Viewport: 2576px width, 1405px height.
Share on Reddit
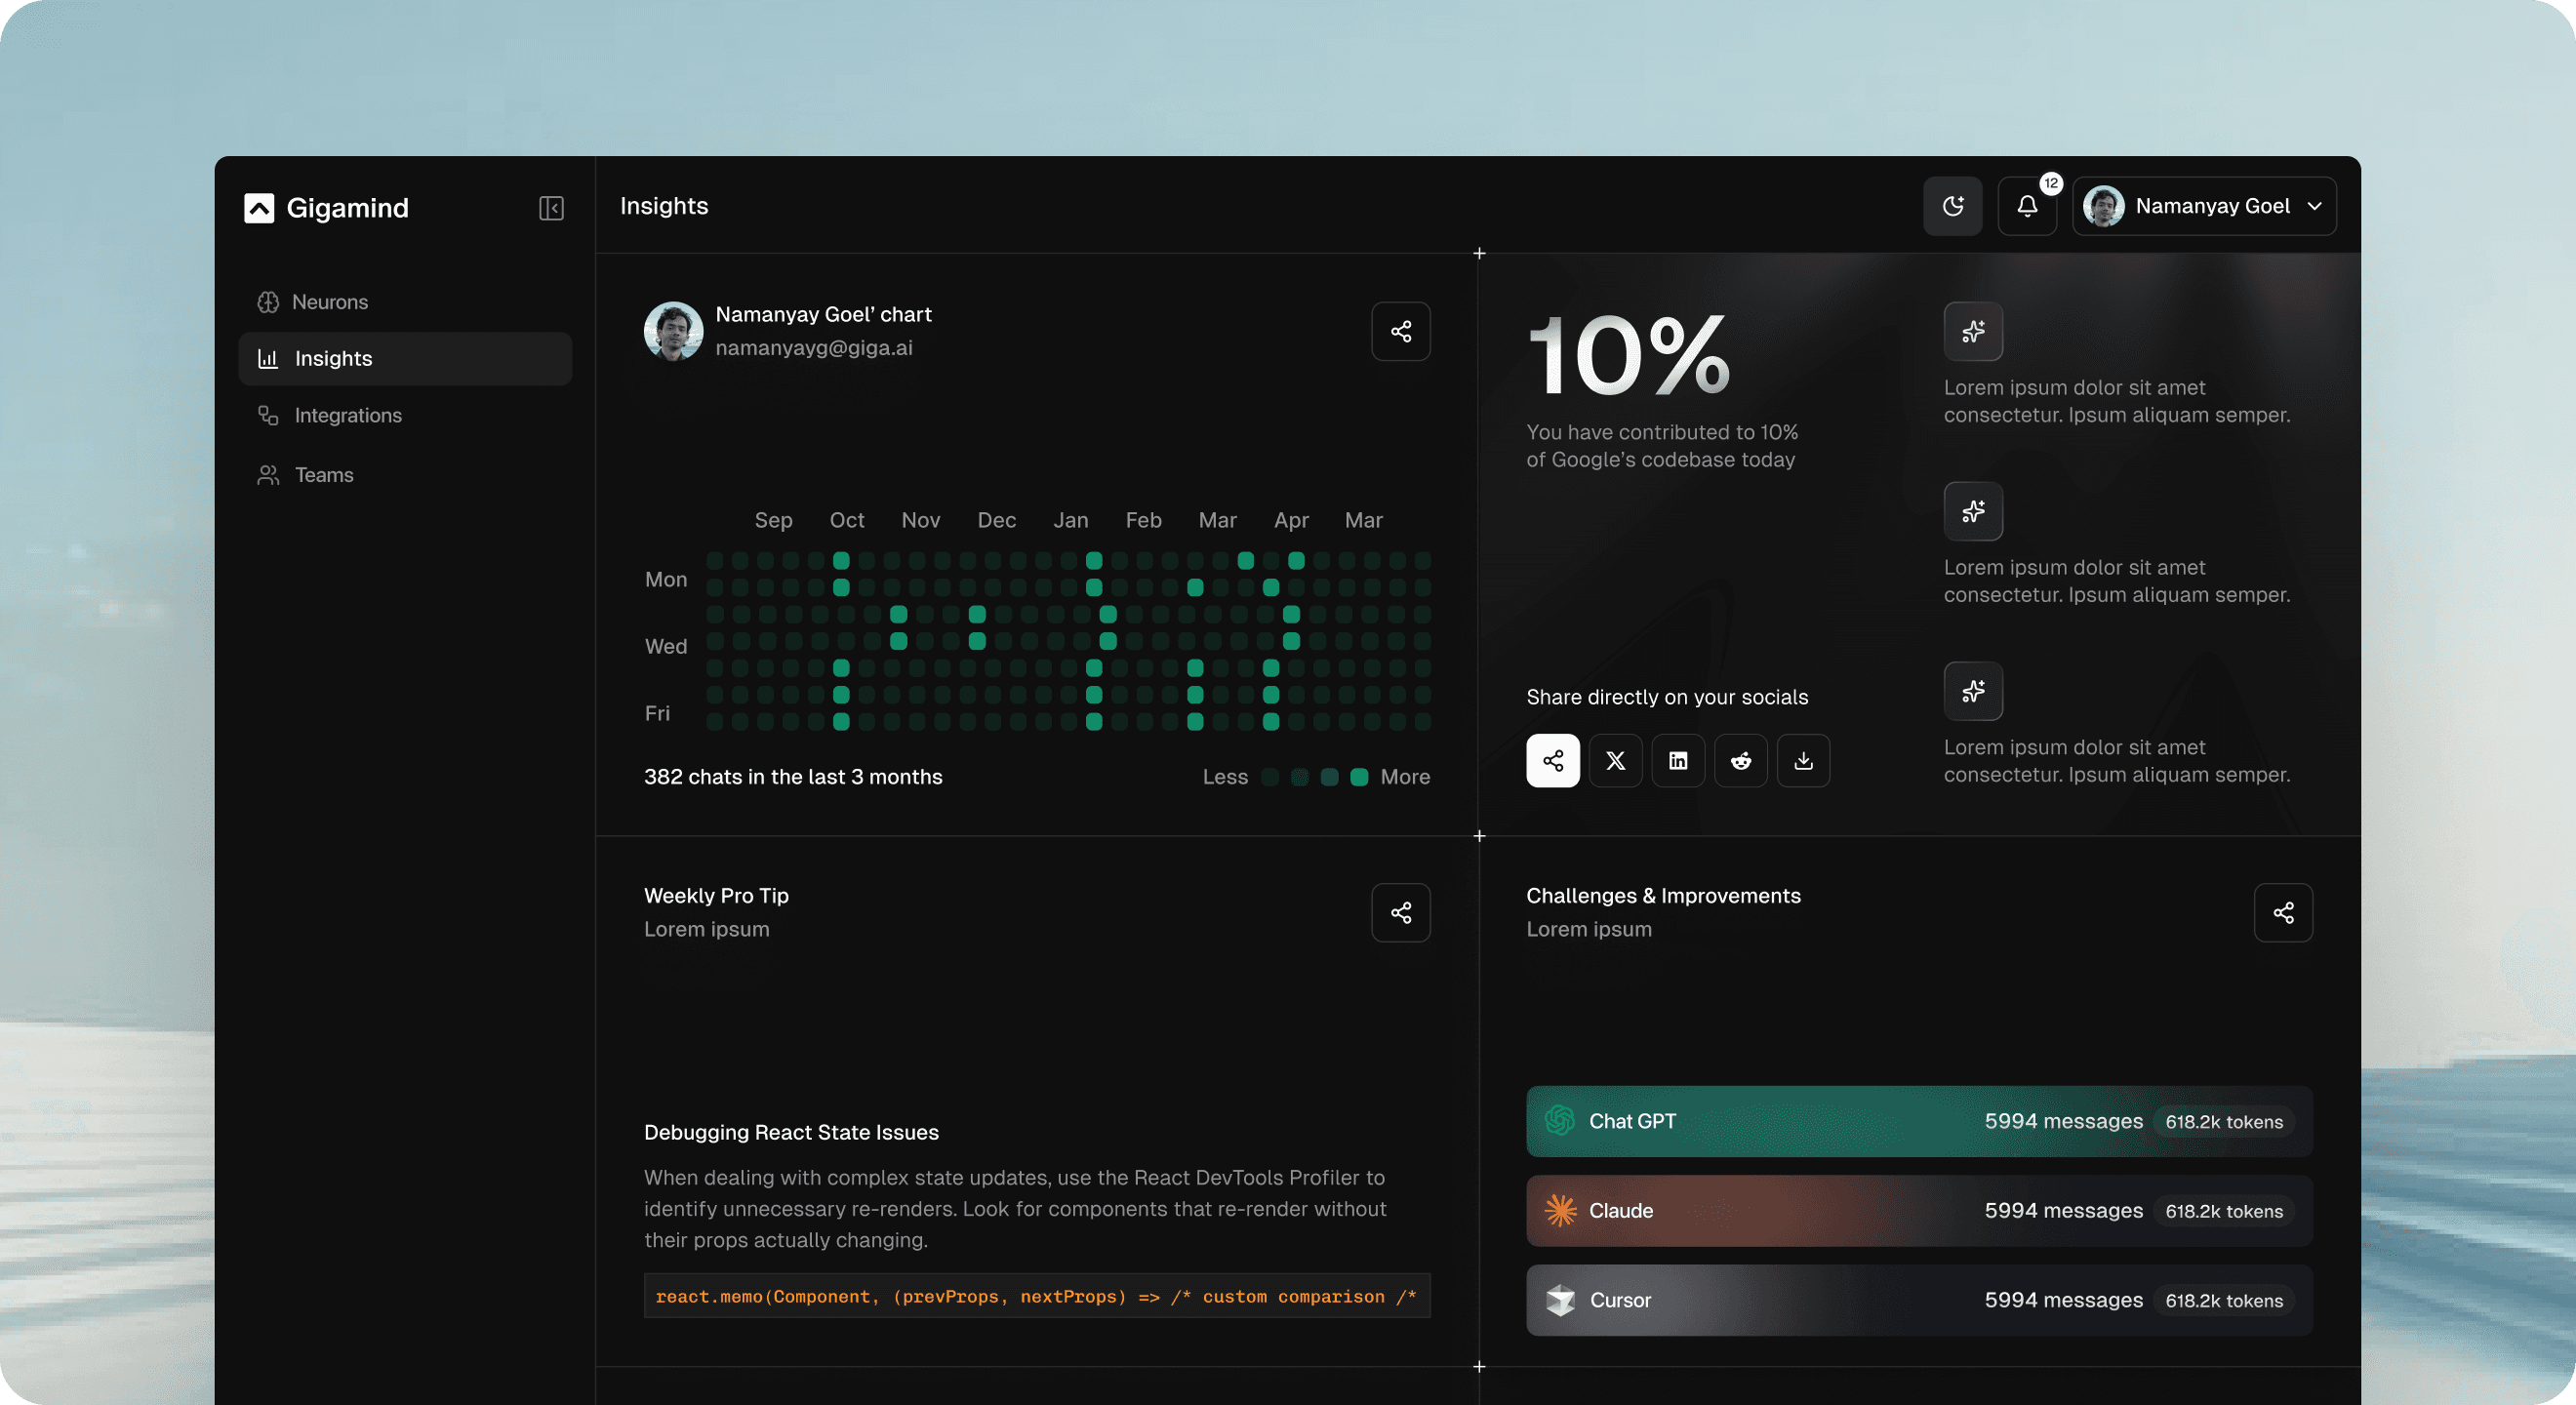1740,761
